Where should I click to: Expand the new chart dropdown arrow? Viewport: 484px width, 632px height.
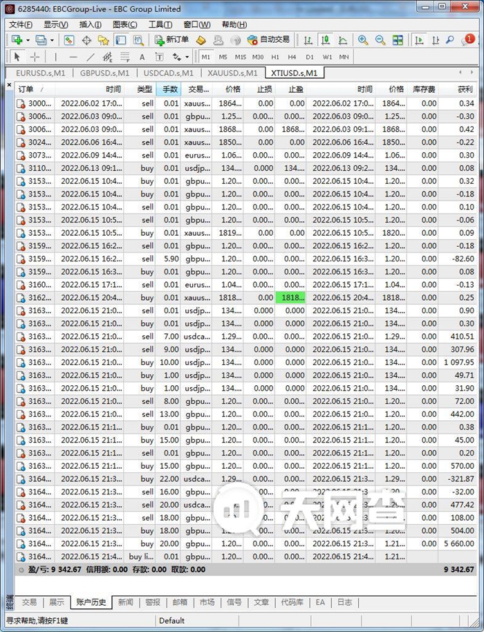click(x=28, y=40)
